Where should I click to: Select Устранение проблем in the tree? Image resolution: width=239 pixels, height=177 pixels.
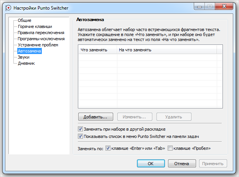38,45
